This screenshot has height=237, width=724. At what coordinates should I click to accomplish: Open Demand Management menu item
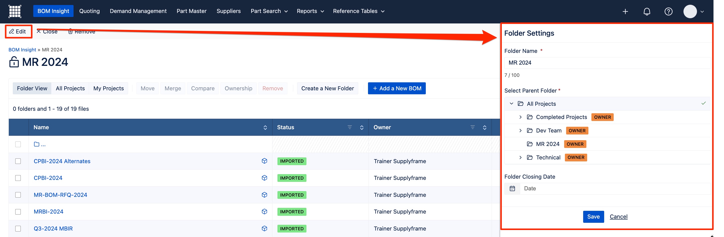click(x=138, y=11)
